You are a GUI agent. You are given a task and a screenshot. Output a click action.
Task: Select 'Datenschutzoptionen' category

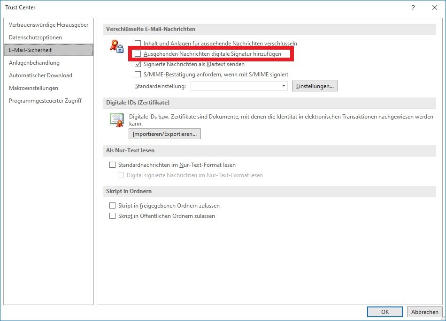(x=49, y=37)
